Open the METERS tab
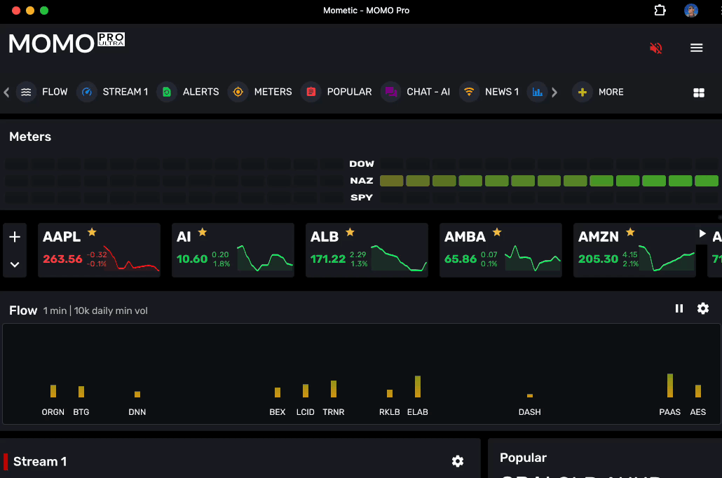This screenshot has width=722, height=478. (x=273, y=92)
